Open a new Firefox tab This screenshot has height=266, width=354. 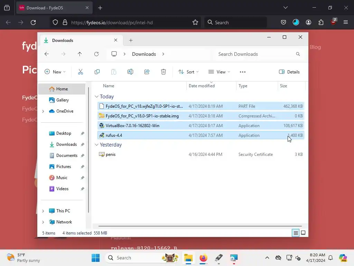click(100, 8)
